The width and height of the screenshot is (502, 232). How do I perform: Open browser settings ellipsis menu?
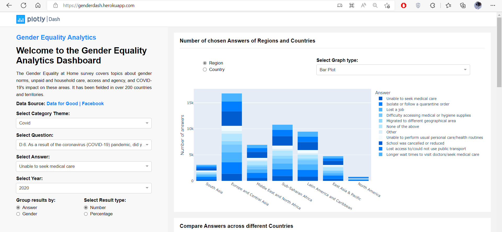pos(493,5)
